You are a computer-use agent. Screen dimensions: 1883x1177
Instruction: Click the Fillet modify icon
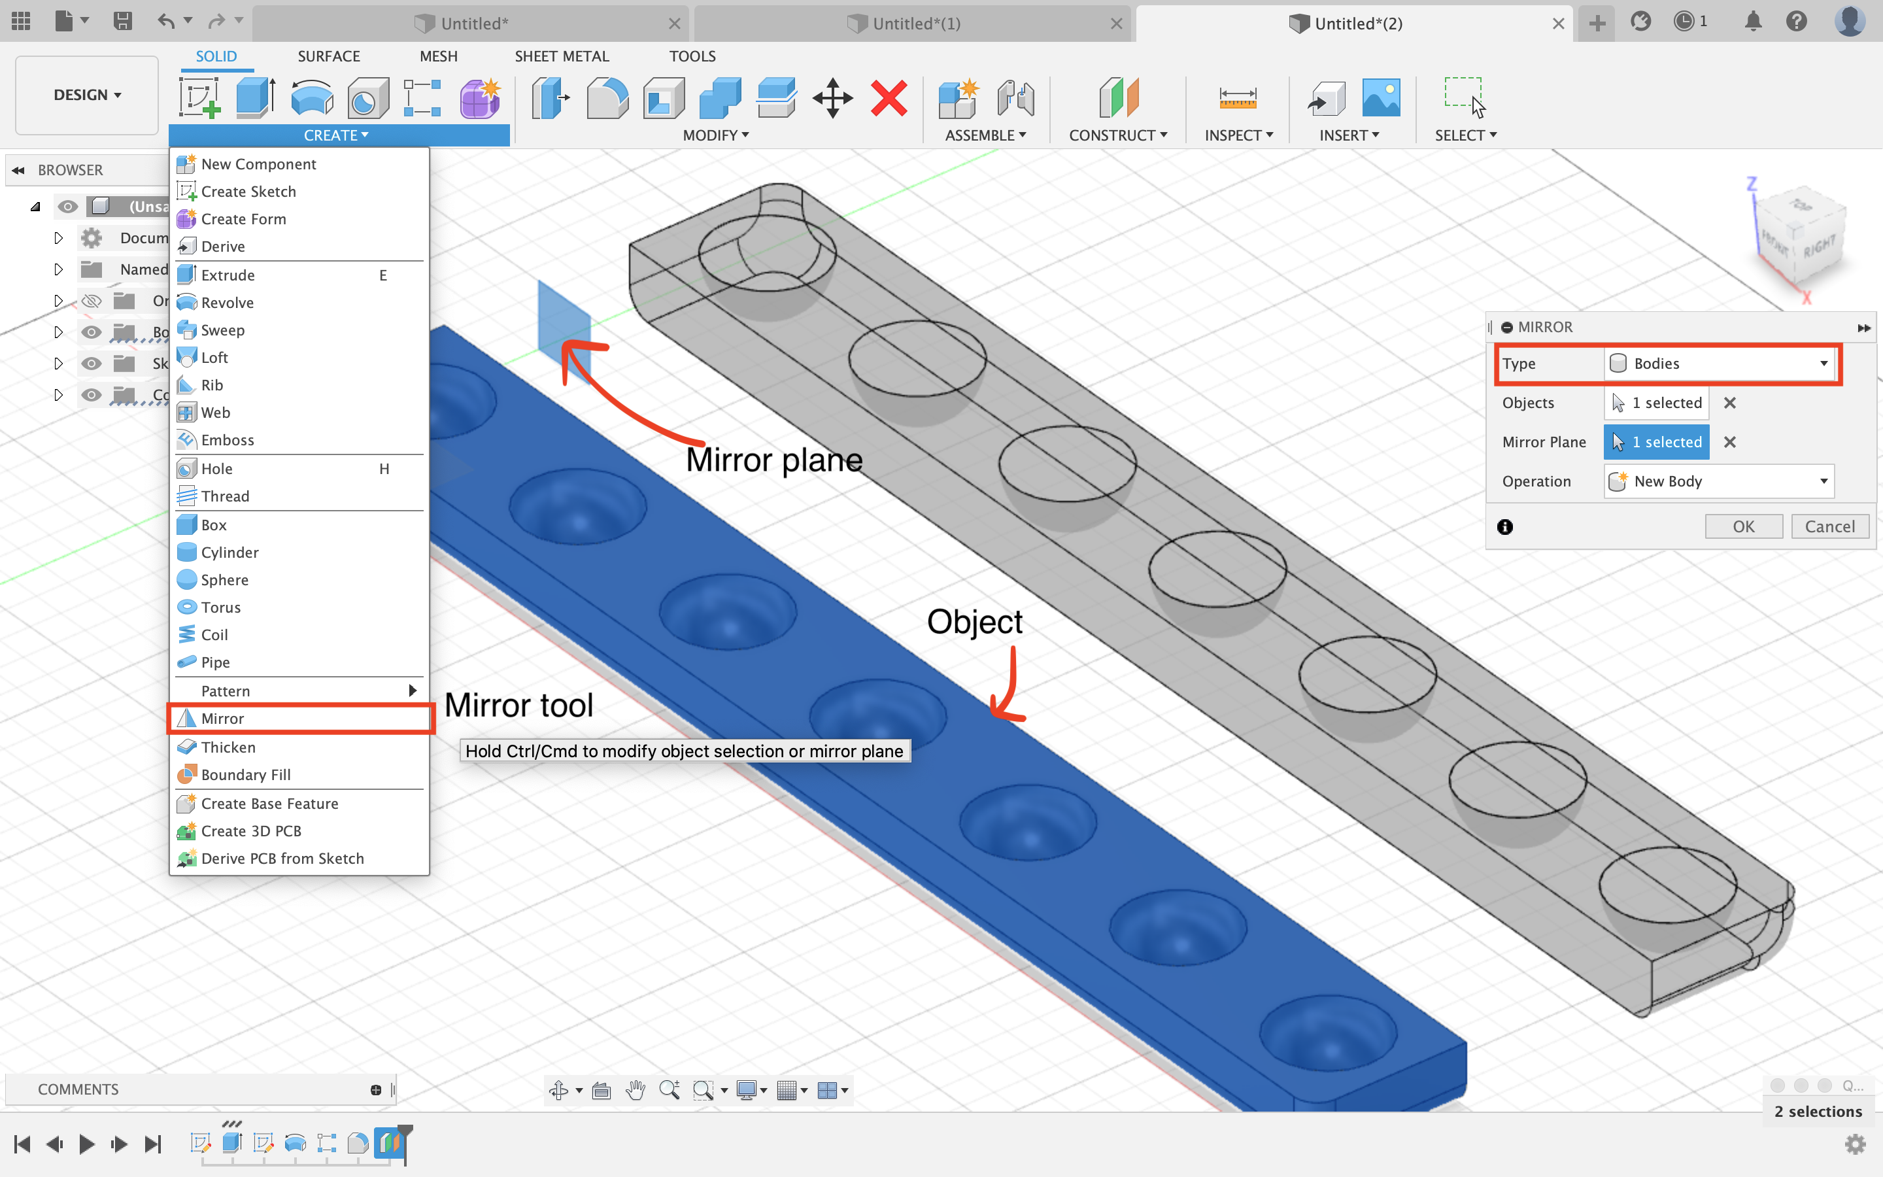point(607,99)
